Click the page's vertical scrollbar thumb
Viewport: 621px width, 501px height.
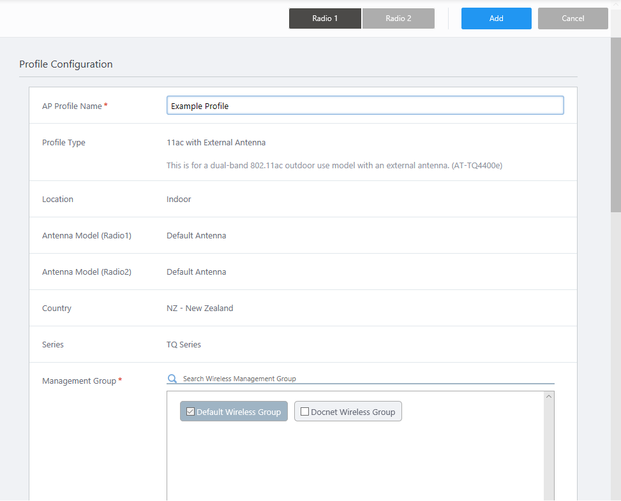(x=615, y=127)
